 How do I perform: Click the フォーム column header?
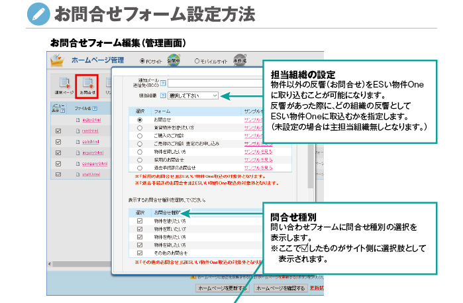tap(162, 111)
